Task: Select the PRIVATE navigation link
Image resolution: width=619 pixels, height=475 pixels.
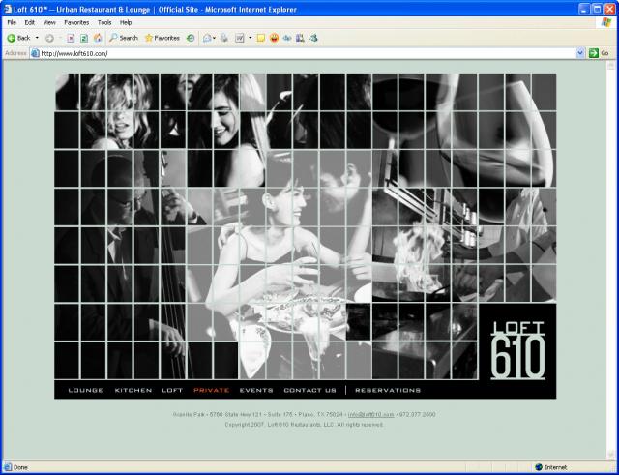Action: click(211, 391)
